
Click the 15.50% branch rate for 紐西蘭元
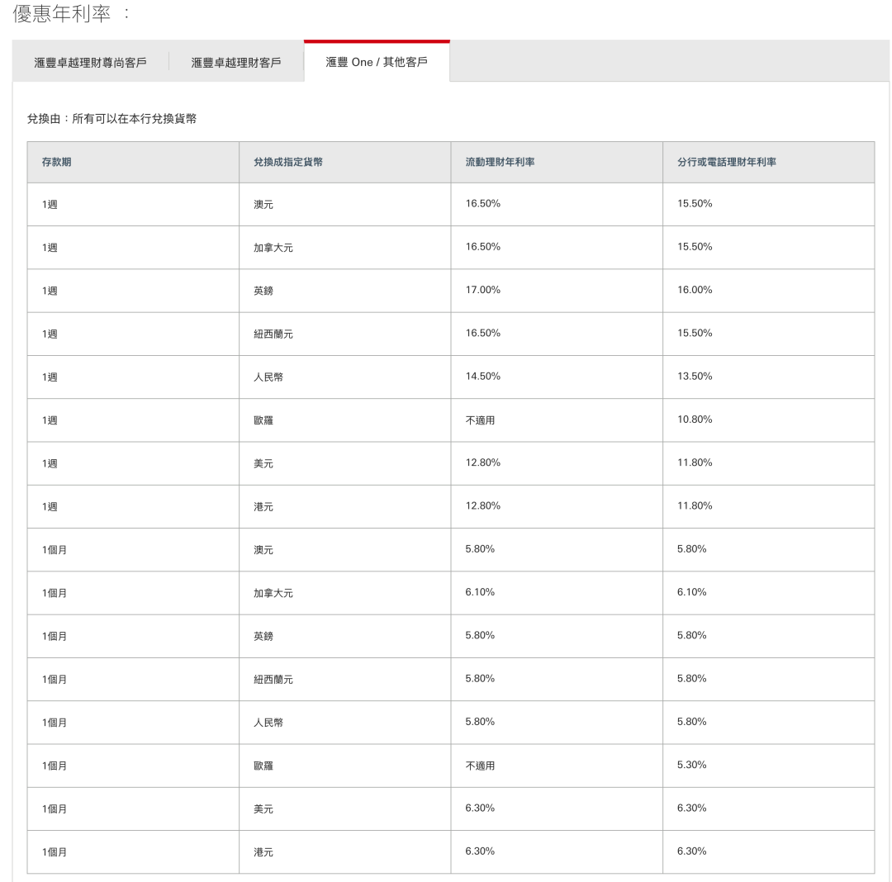click(x=695, y=333)
